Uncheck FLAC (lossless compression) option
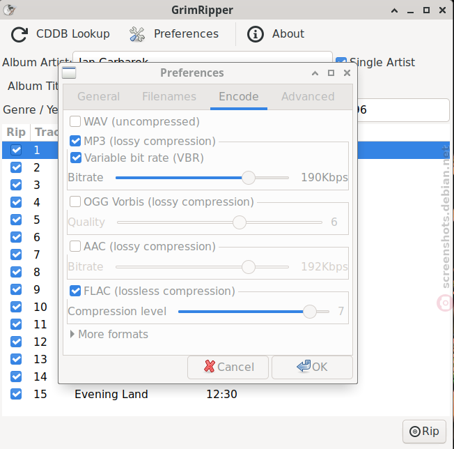Screen dimensions: 454x449 pos(75,291)
